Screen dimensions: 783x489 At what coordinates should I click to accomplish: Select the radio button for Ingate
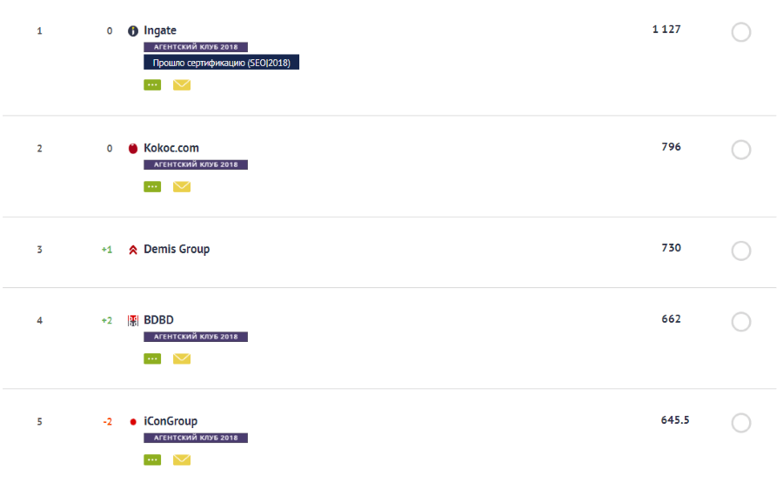(740, 33)
